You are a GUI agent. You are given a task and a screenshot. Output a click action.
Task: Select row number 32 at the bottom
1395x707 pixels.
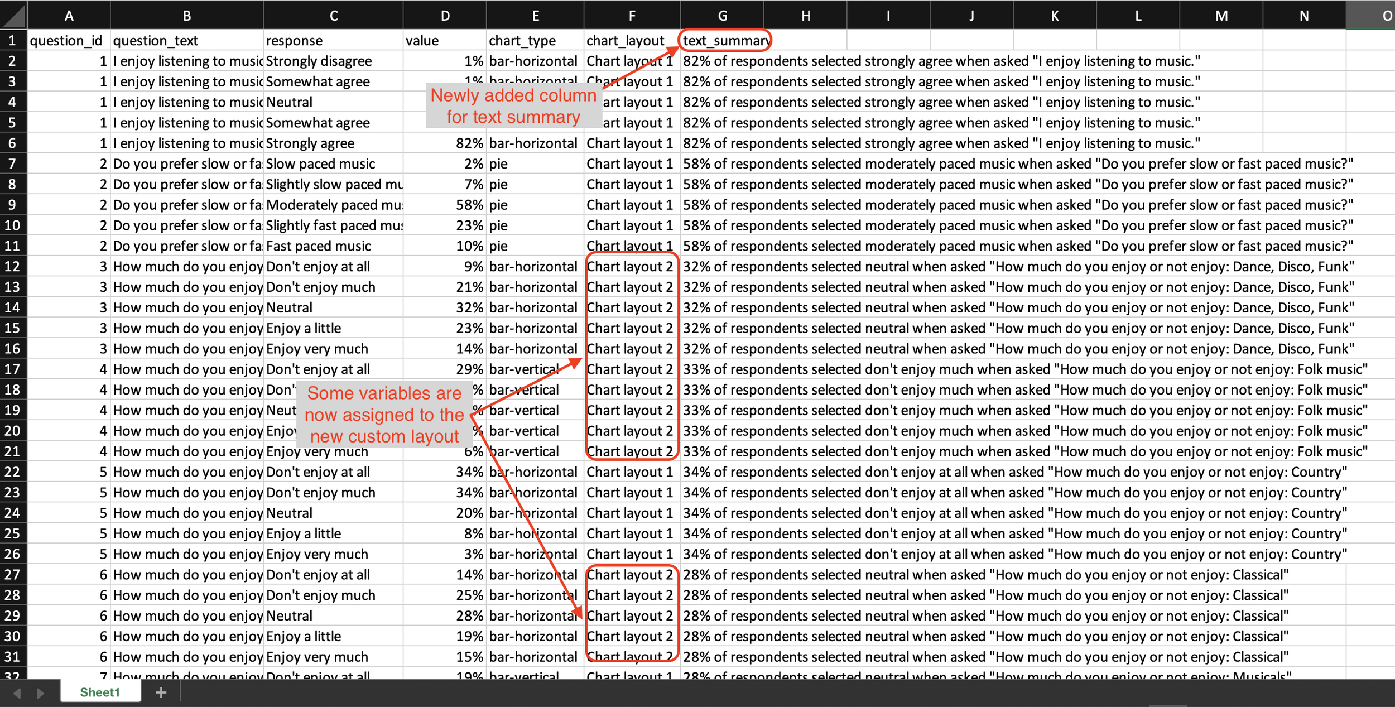point(12,675)
